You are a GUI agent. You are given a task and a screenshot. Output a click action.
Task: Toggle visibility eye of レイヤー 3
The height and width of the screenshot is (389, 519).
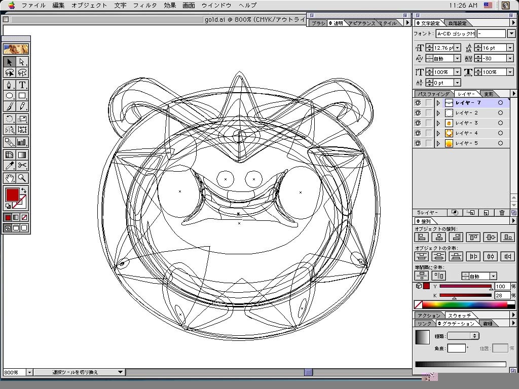[x=418, y=123]
